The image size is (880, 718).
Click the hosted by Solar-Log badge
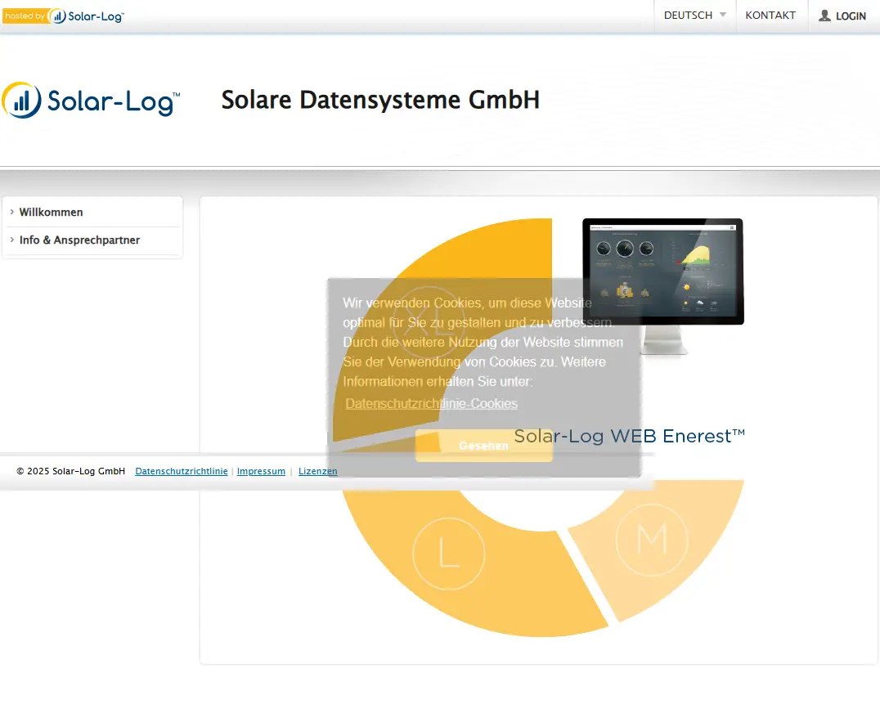click(64, 16)
